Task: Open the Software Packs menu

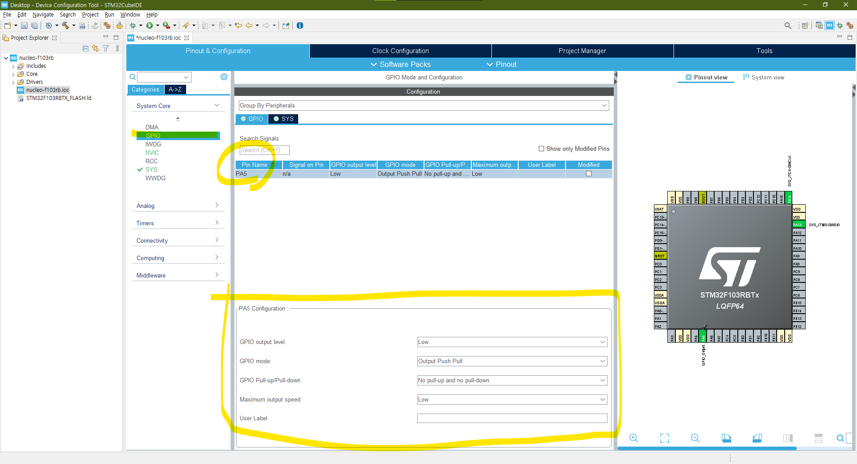Action: tap(401, 64)
